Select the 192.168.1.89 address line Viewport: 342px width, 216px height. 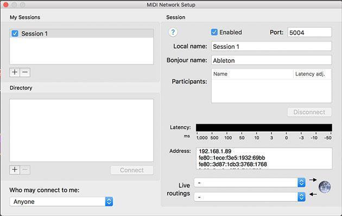tap(215, 151)
